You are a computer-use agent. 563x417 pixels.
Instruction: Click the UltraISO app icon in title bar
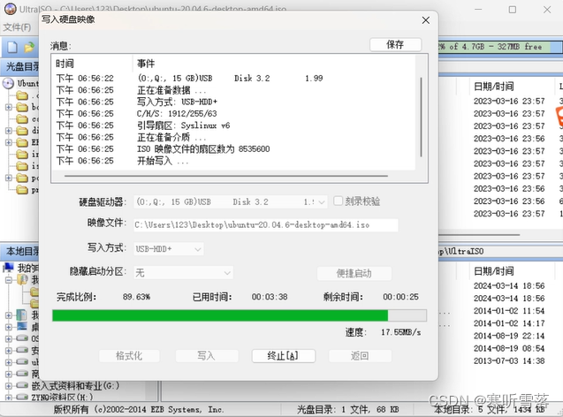tap(10, 9)
